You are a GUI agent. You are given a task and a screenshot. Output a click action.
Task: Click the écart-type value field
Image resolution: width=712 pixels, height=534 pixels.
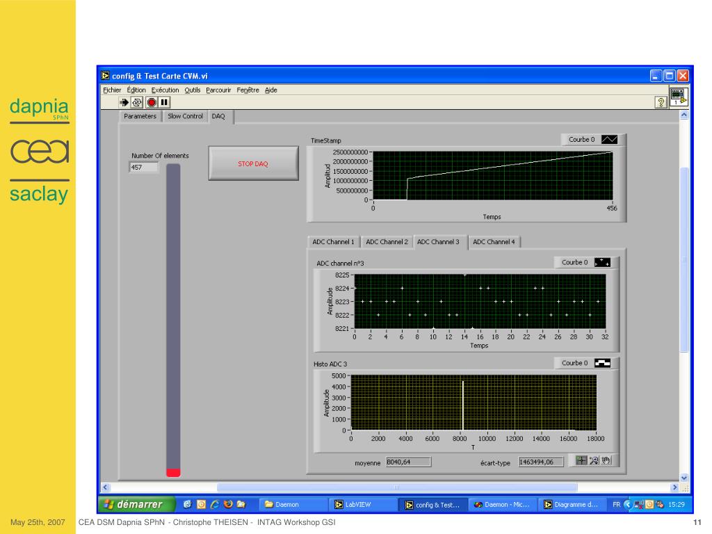(x=541, y=462)
